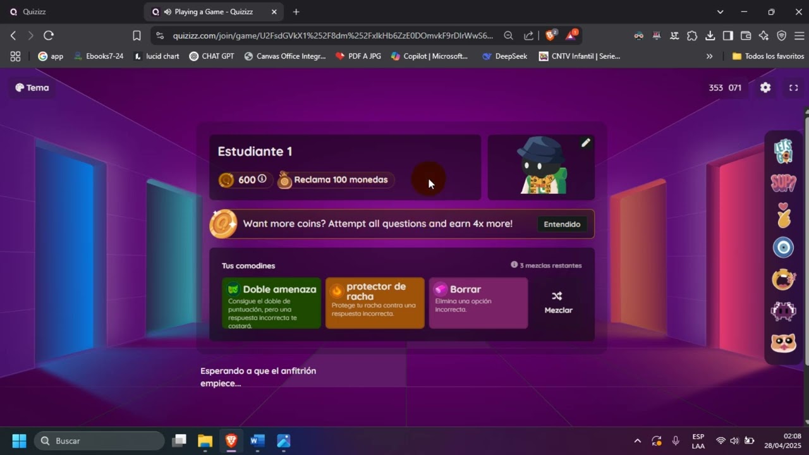Open the Tema theme selector

click(32, 88)
